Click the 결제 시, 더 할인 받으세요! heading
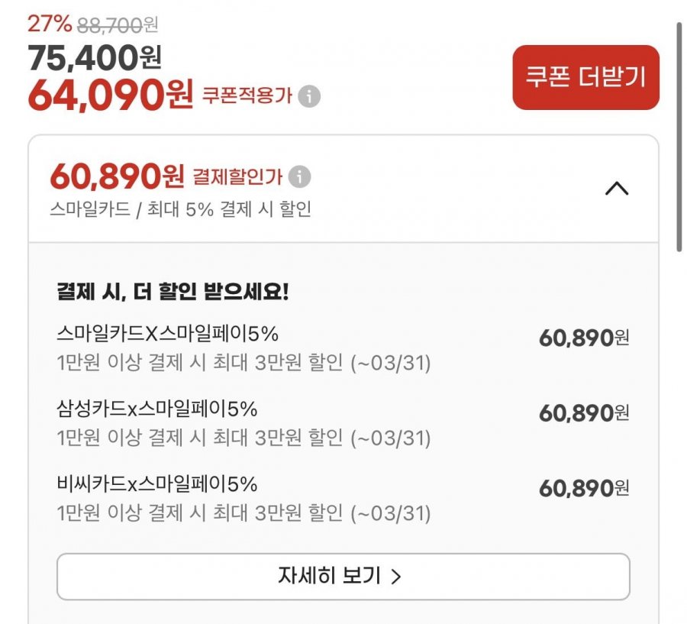 click(173, 292)
